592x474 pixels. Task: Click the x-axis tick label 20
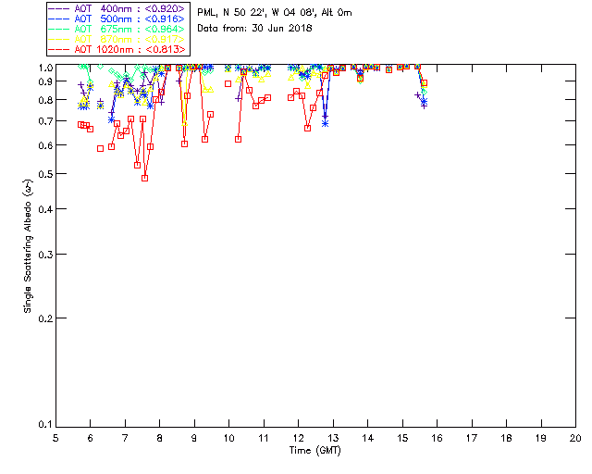coord(575,437)
